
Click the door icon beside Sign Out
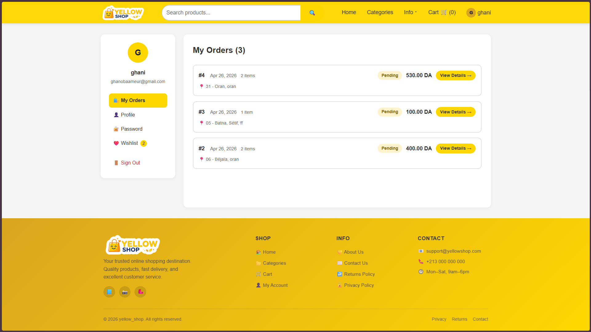(116, 163)
